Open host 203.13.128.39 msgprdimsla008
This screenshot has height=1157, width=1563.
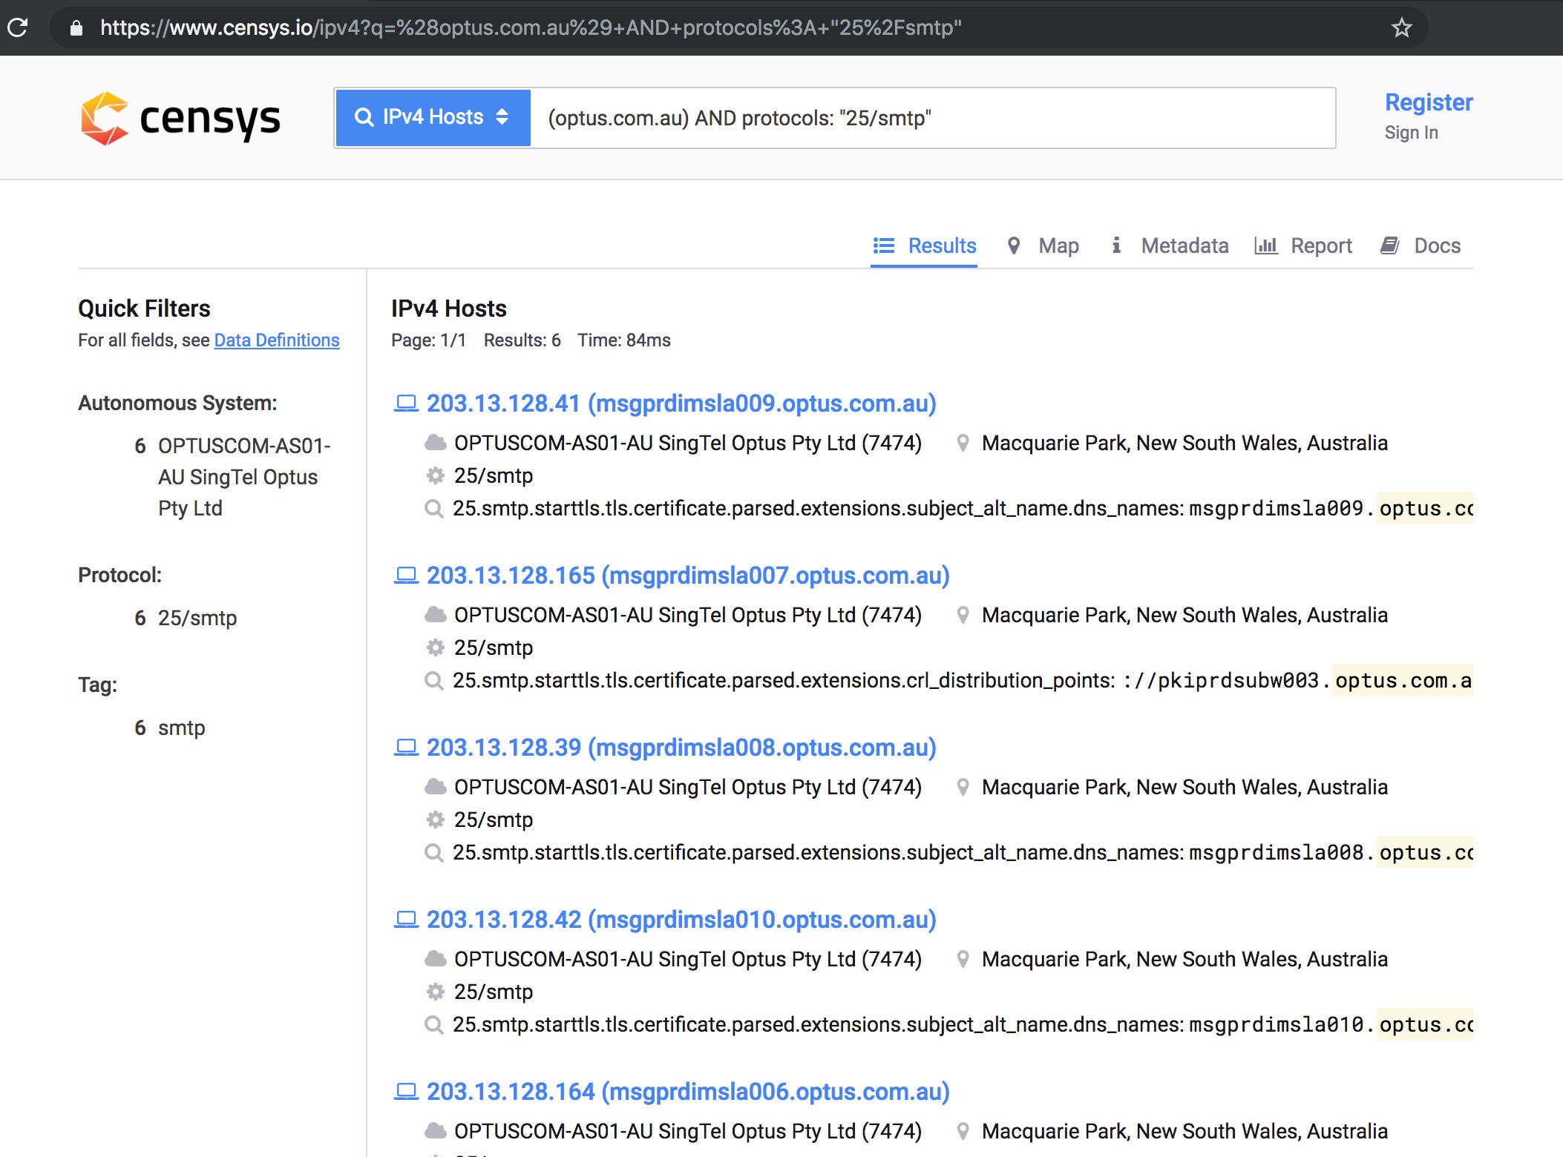click(681, 748)
